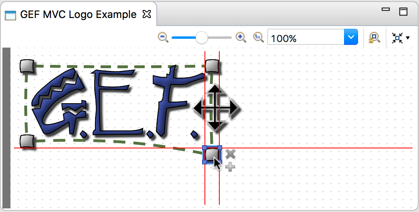This screenshot has height=212, width=419.
Task: Minimize the view panel
Action: click(386, 9)
